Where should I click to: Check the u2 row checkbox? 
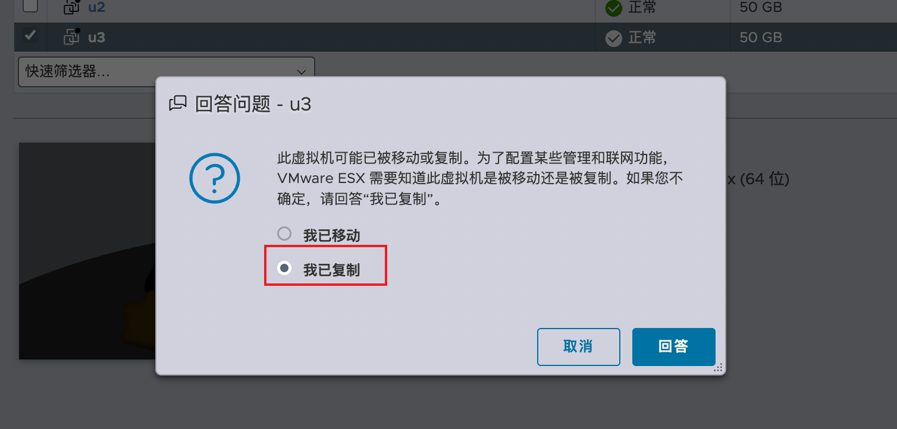(30, 6)
